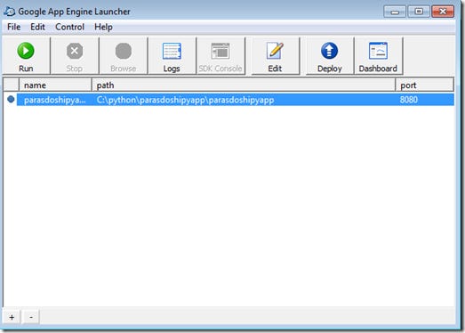The width and height of the screenshot is (465, 333).
Task: Click the port value 8080
Action: 409,100
